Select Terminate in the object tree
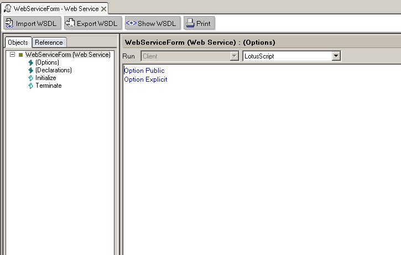This screenshot has height=255, width=401. click(x=49, y=86)
